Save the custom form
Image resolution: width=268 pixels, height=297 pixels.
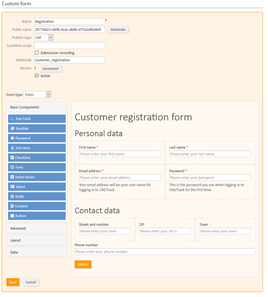pyautogui.click(x=13, y=282)
